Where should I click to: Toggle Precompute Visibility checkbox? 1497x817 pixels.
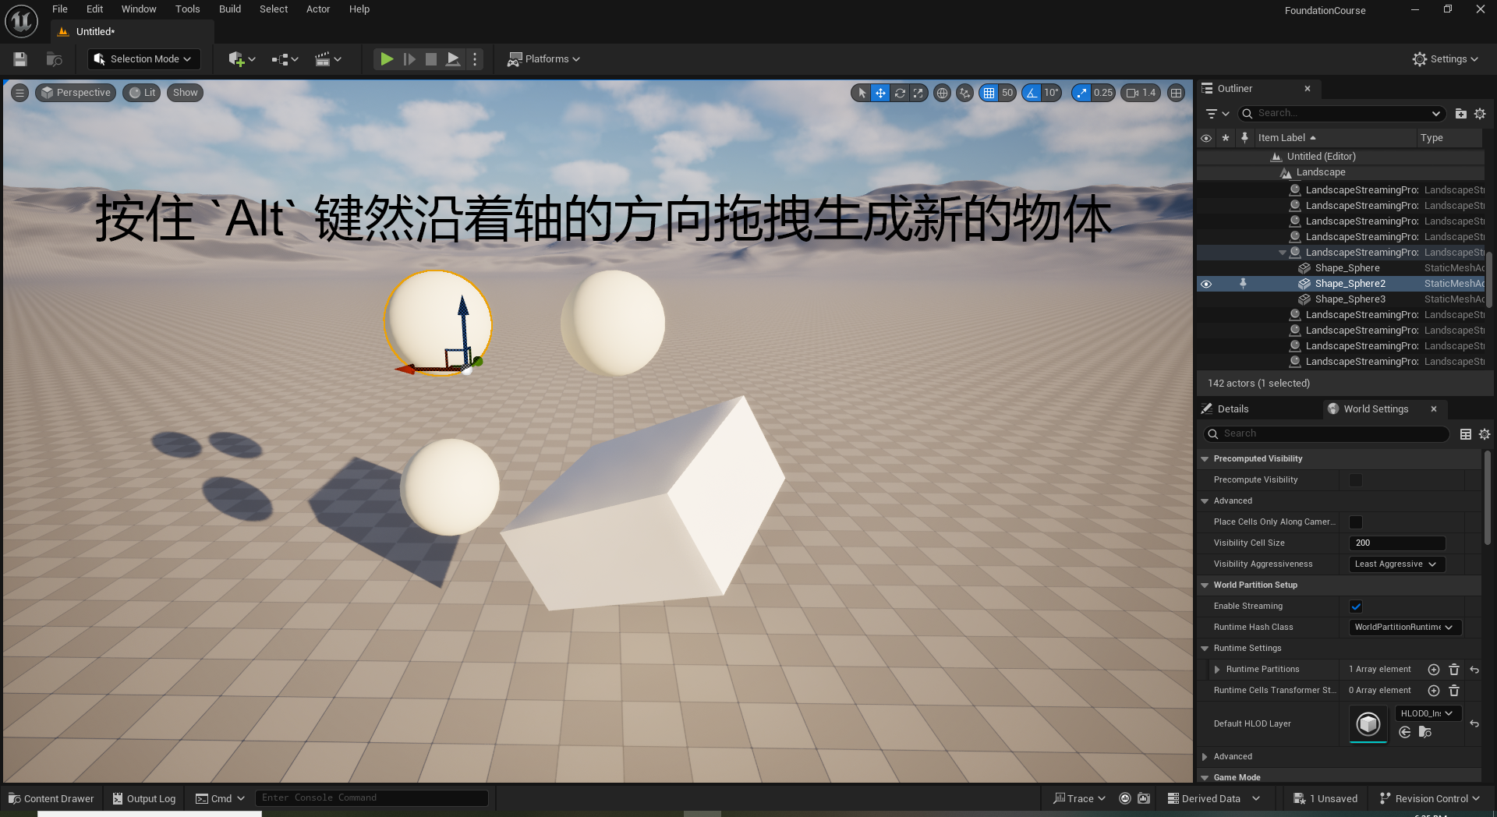pos(1356,480)
